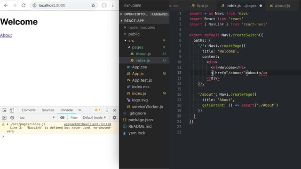This screenshot has width=301, height=169.
Task: Bookmark the page with the star icon
Action: coord(93,5)
